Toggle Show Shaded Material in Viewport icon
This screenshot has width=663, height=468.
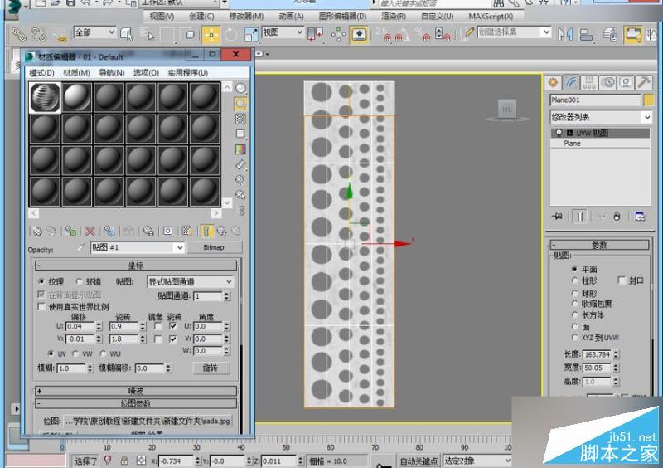187,232
